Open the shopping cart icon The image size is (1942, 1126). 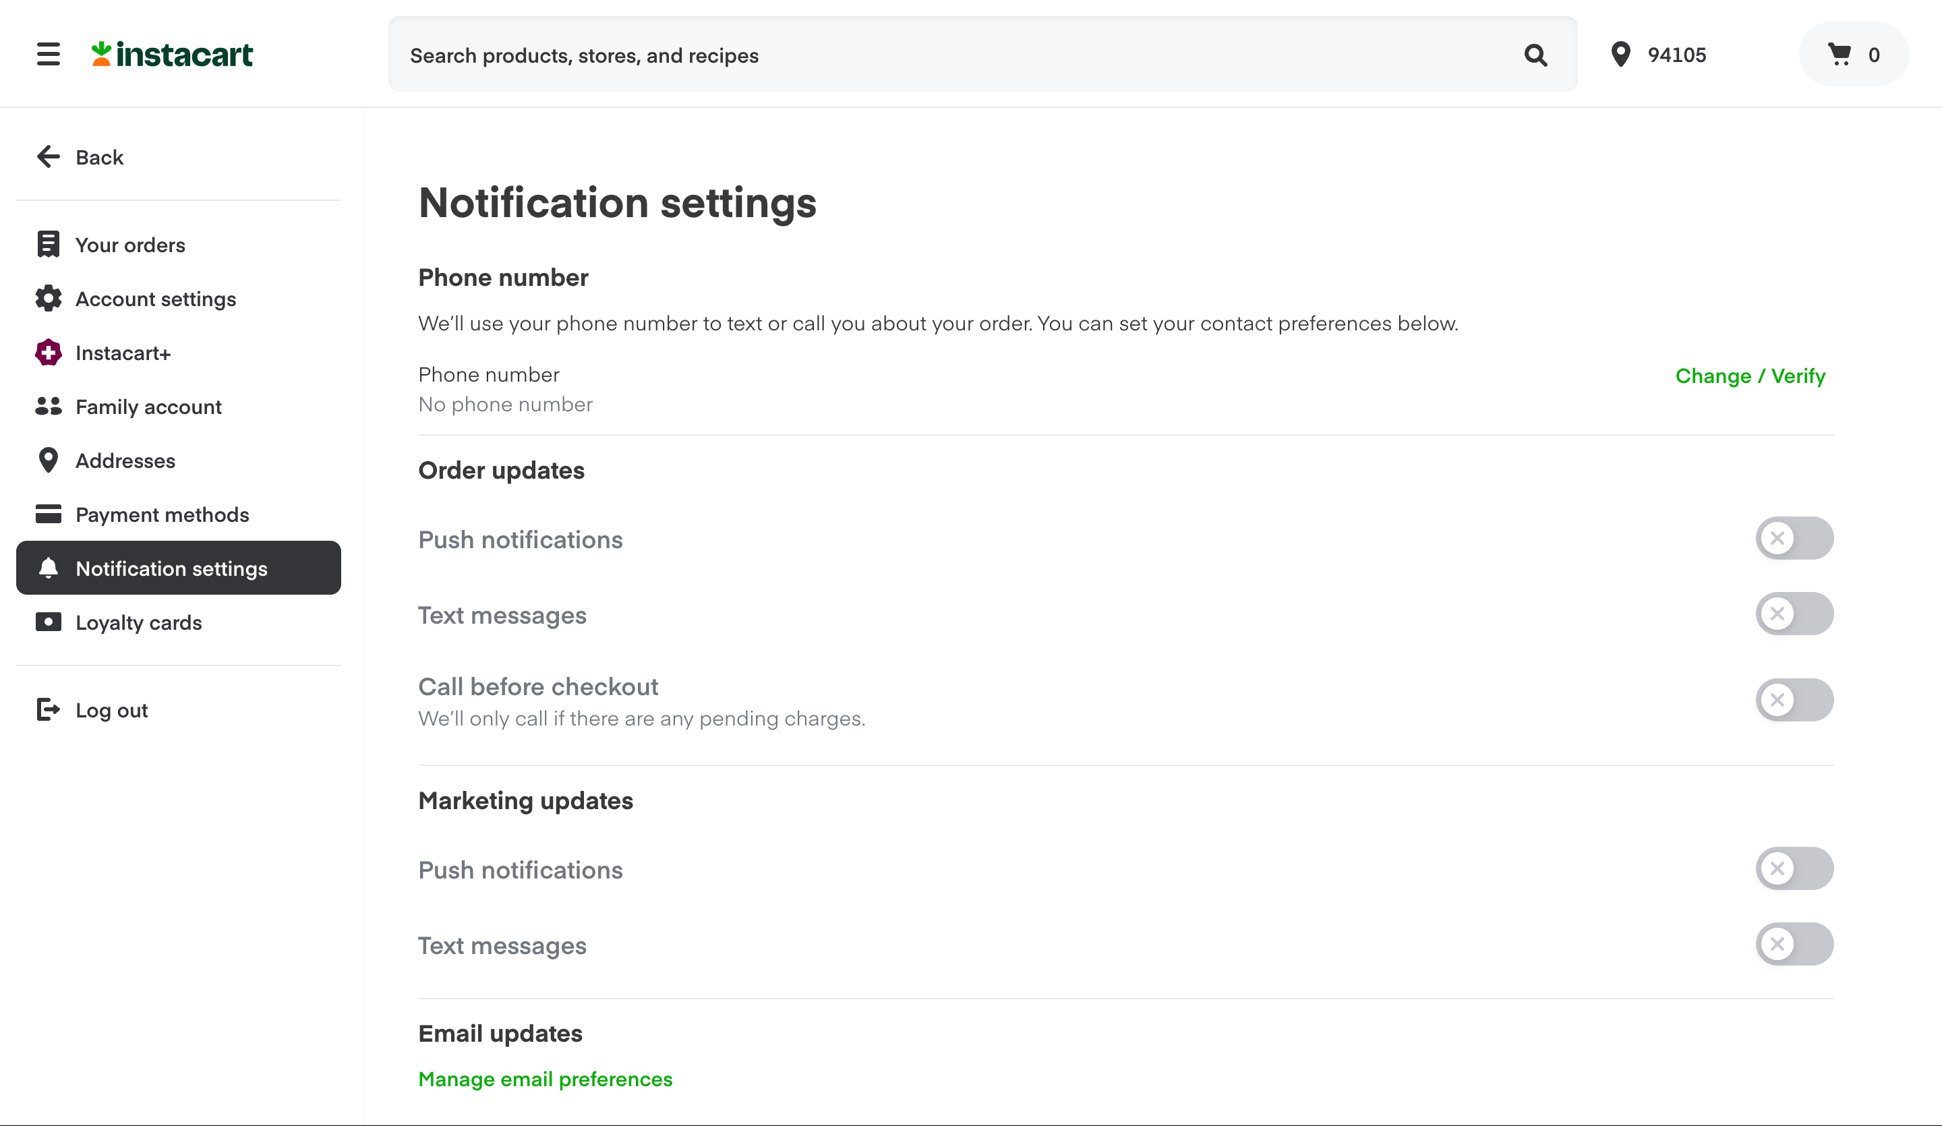(x=1840, y=54)
